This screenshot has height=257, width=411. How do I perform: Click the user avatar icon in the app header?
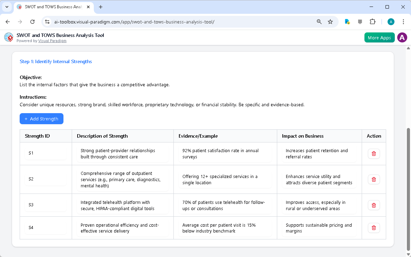click(x=402, y=37)
